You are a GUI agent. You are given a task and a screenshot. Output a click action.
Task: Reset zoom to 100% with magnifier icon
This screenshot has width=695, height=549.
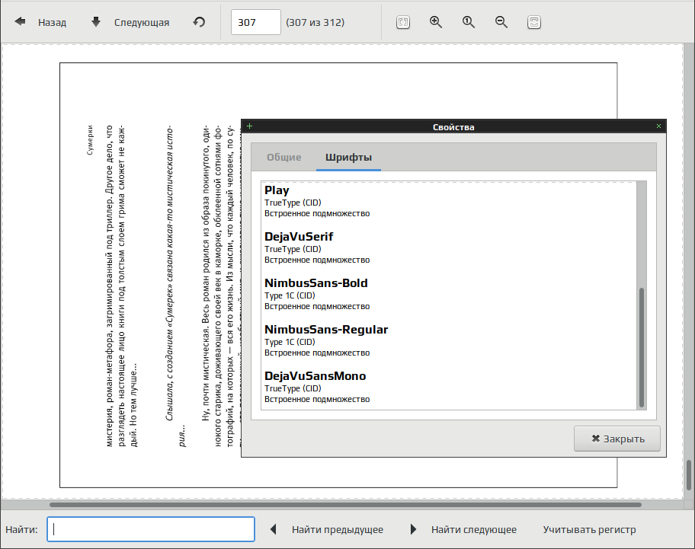point(469,22)
